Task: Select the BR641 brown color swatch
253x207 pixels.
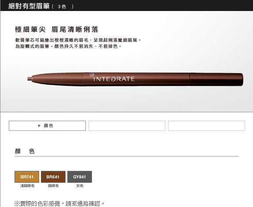Action: point(53,177)
